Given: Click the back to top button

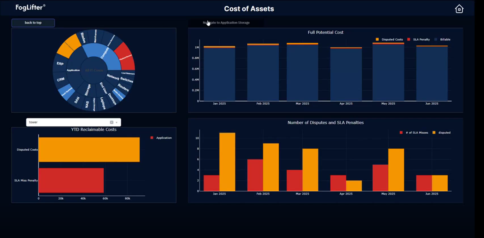Looking at the screenshot, I should 33,23.
